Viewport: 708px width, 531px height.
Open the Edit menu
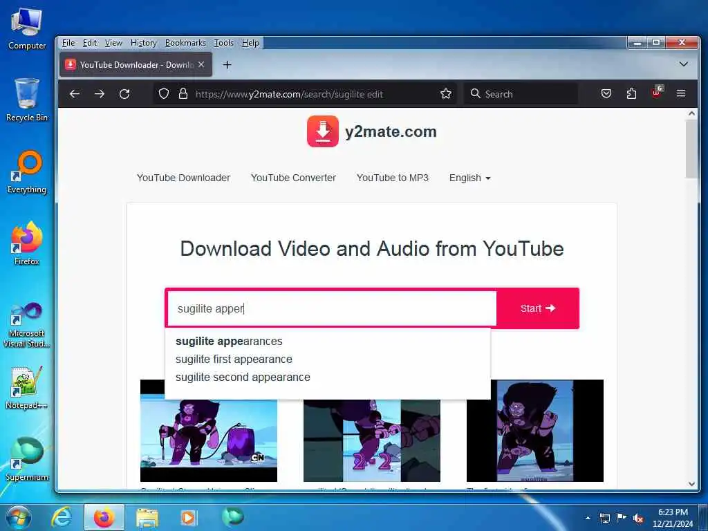pyautogui.click(x=89, y=43)
